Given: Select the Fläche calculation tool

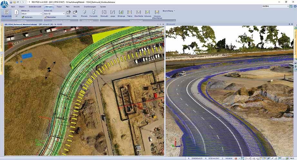Looking at the screenshot, I should pos(129,13).
